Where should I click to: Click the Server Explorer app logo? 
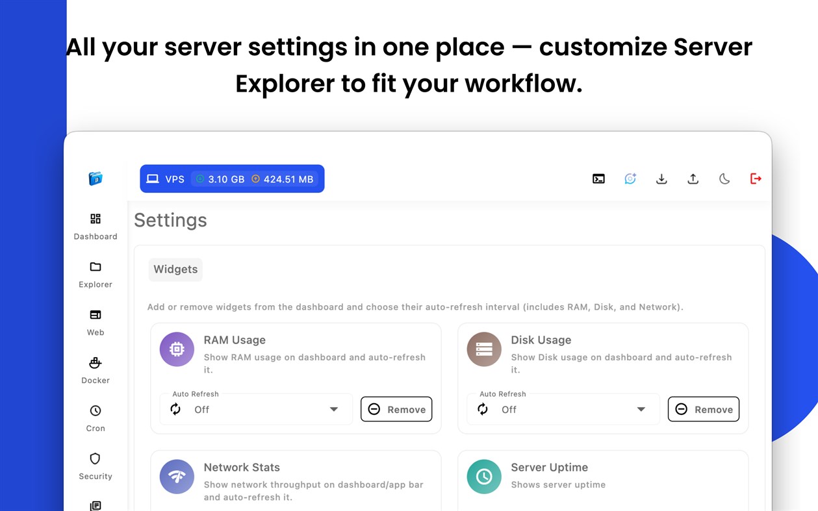point(96,179)
